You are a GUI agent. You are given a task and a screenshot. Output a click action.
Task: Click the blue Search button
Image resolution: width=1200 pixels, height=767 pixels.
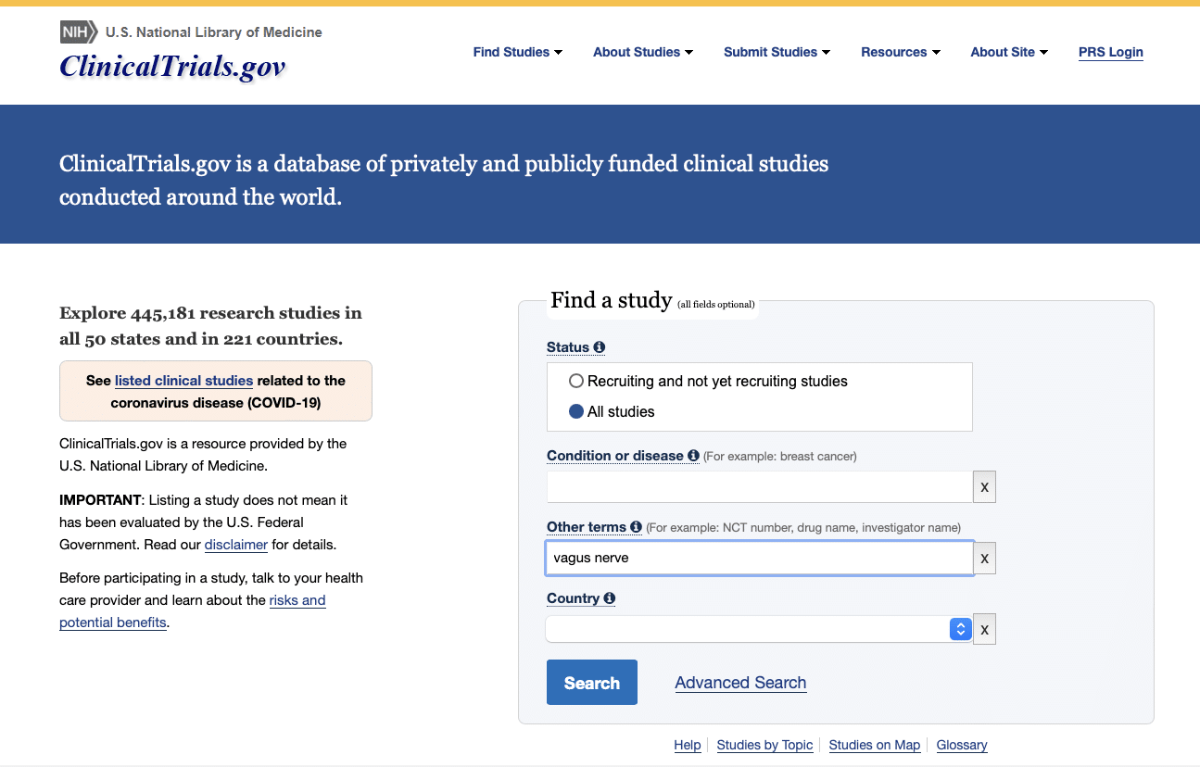click(592, 683)
